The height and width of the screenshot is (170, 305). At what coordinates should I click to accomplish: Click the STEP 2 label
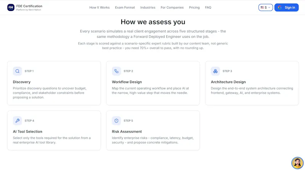click(x=128, y=71)
